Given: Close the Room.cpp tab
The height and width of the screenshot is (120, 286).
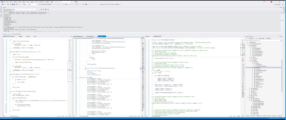Looking at the screenshot, I should pyautogui.click(x=105, y=36).
